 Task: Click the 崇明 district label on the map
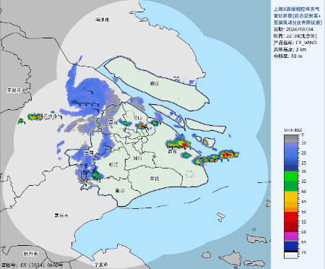pos(155,84)
